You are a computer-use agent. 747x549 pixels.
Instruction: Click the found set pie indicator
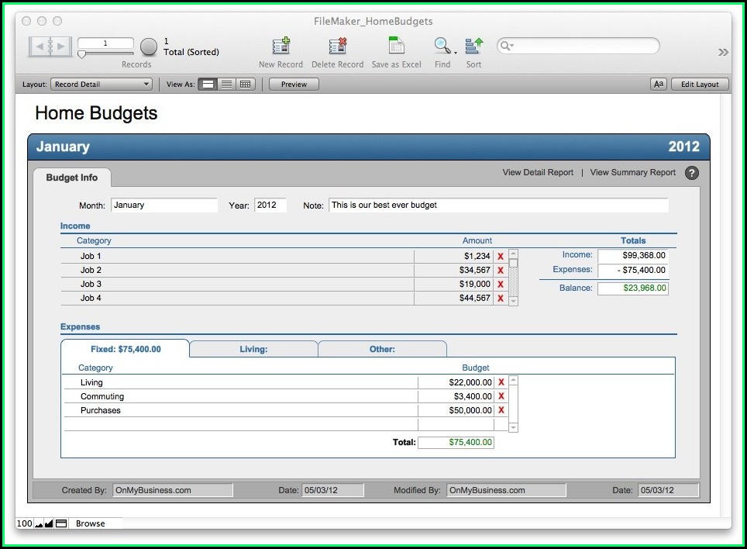click(x=149, y=47)
